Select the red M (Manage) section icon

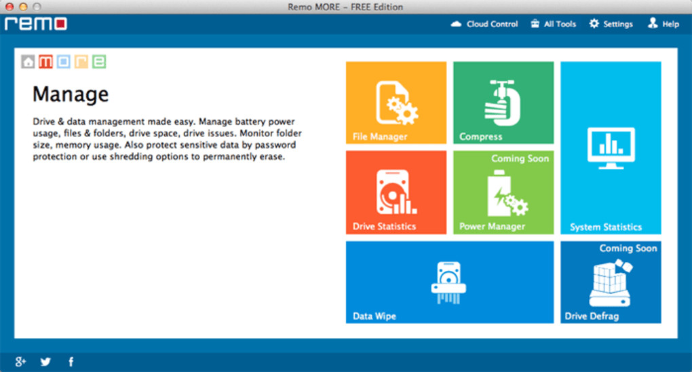tap(45, 61)
